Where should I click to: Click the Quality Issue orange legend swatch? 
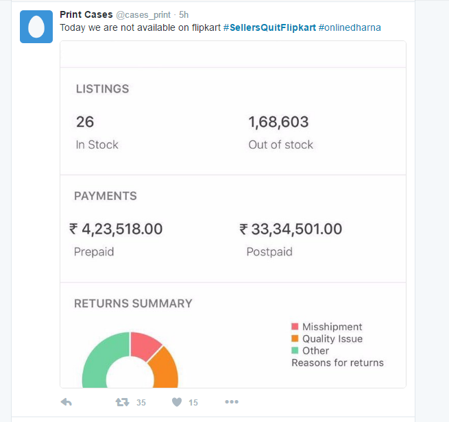(x=295, y=338)
